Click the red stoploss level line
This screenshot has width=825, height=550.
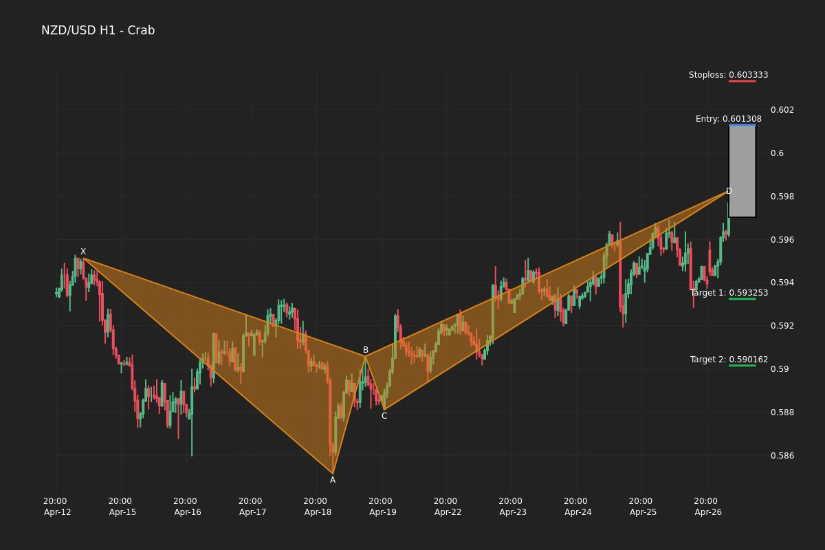click(x=742, y=81)
